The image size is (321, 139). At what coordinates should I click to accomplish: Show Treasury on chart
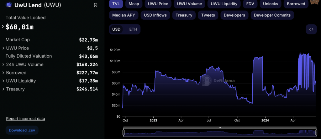(x=184, y=15)
